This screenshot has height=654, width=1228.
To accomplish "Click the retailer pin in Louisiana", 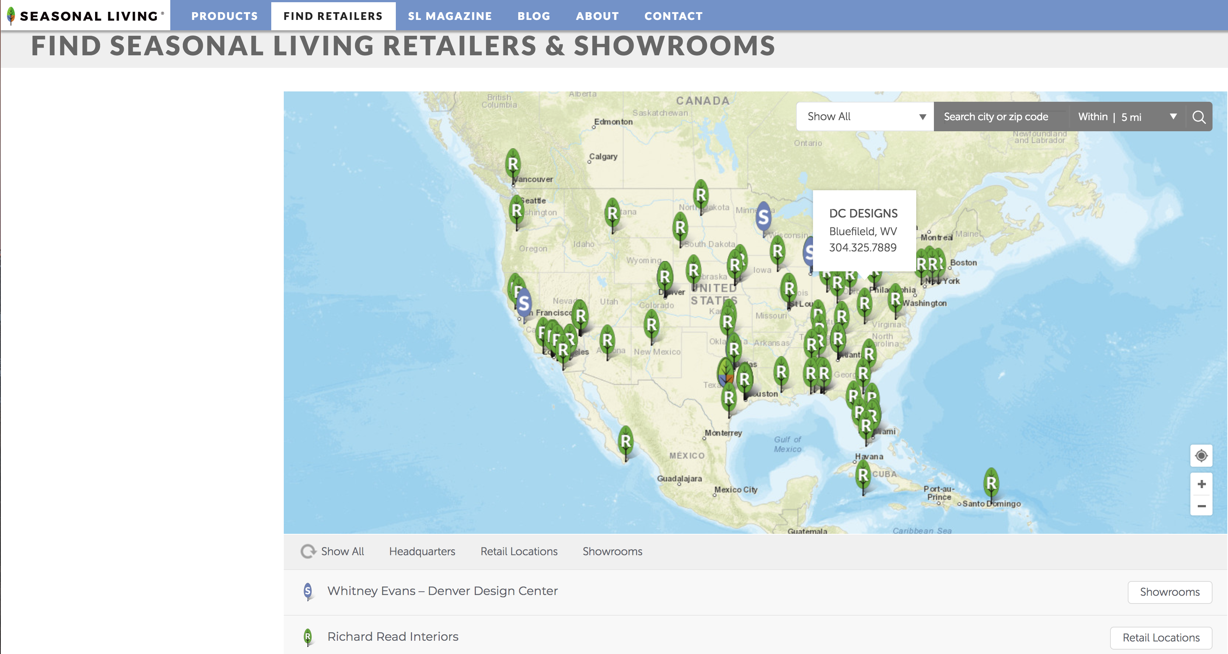I will [781, 373].
